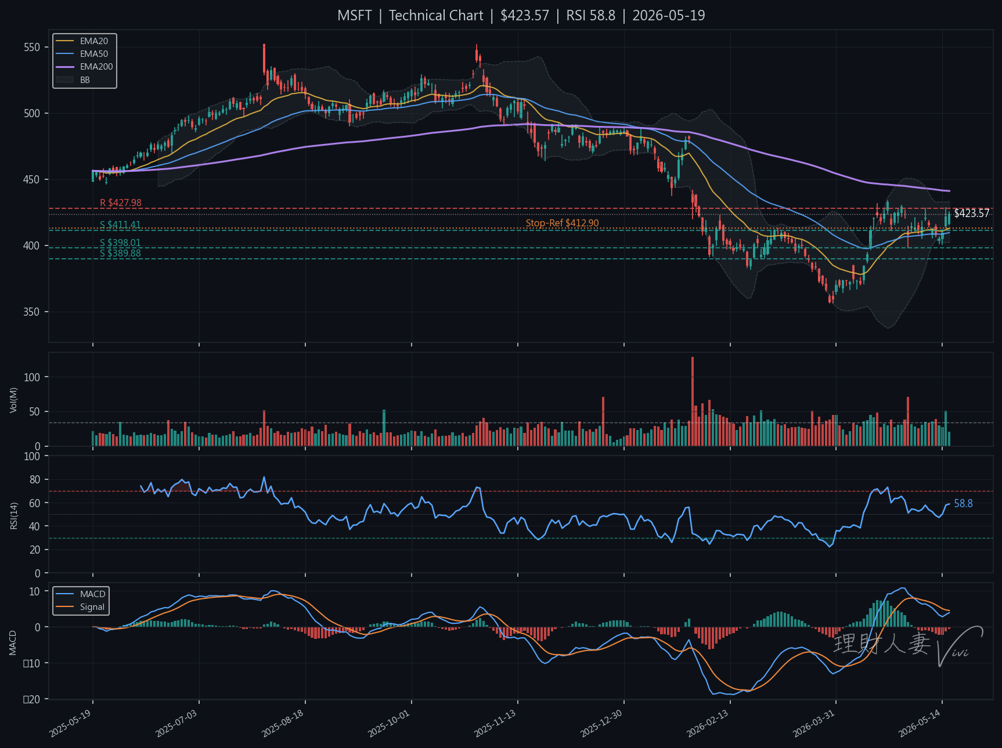This screenshot has height=748, width=1002.
Task: Click the 350 price axis tick
Action: [x=32, y=312]
